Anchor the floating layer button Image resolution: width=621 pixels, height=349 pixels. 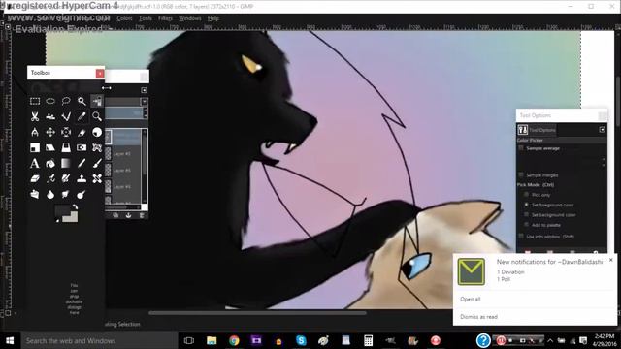128,215
